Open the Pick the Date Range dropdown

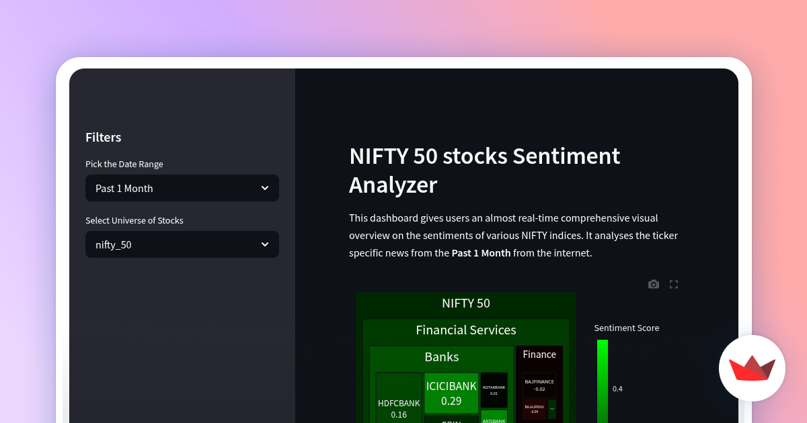pyautogui.click(x=182, y=188)
